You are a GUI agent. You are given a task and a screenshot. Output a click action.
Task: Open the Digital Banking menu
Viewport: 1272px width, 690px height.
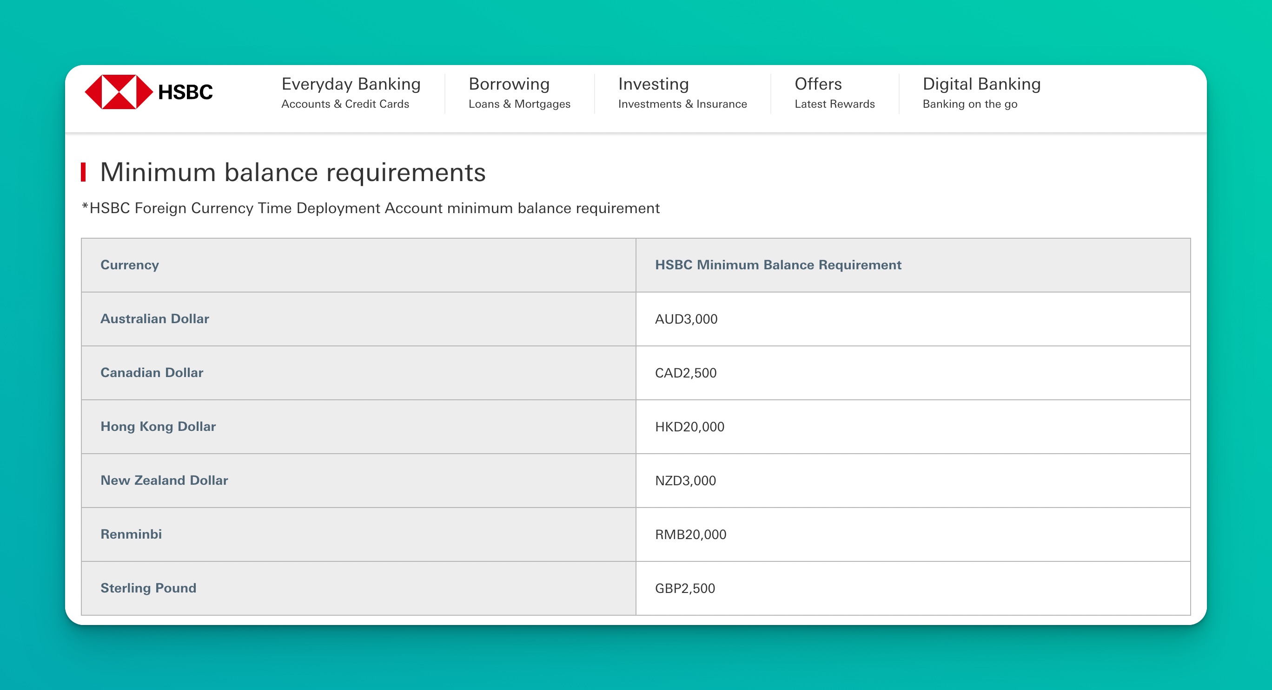(x=981, y=84)
